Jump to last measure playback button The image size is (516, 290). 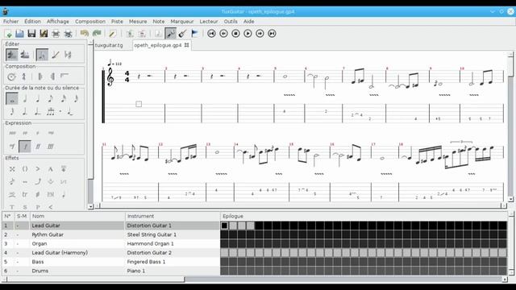click(x=272, y=34)
